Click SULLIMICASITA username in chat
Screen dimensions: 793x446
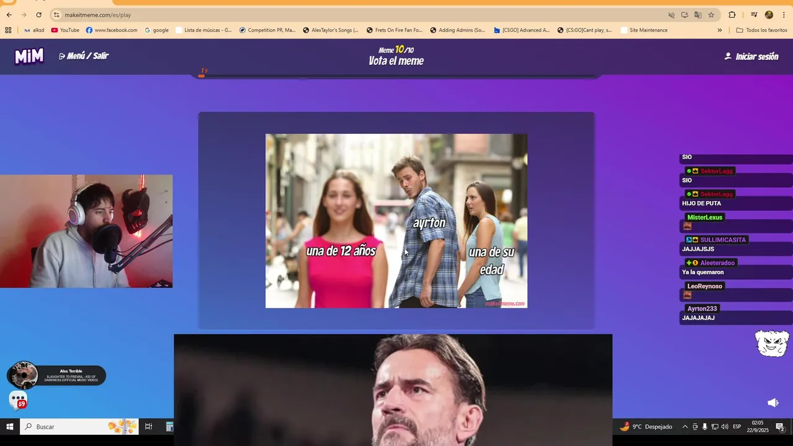click(723, 240)
